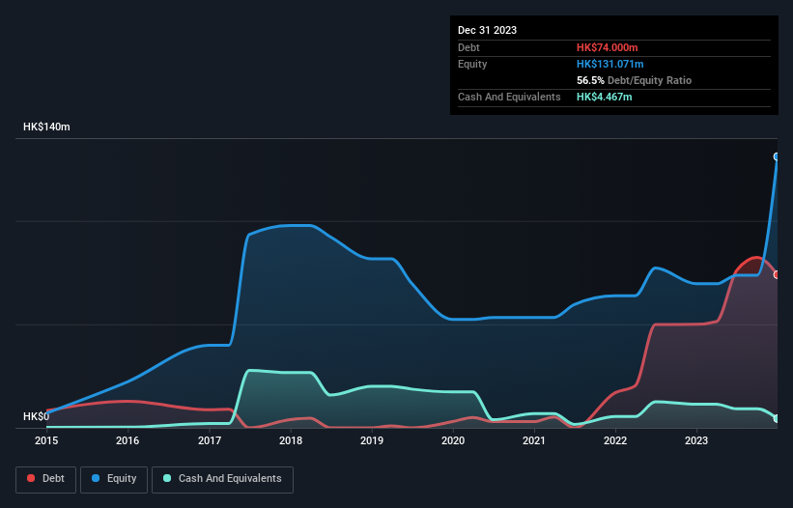Image resolution: width=793 pixels, height=508 pixels.
Task: Click the 2016 x-axis label
Action: click(x=127, y=440)
